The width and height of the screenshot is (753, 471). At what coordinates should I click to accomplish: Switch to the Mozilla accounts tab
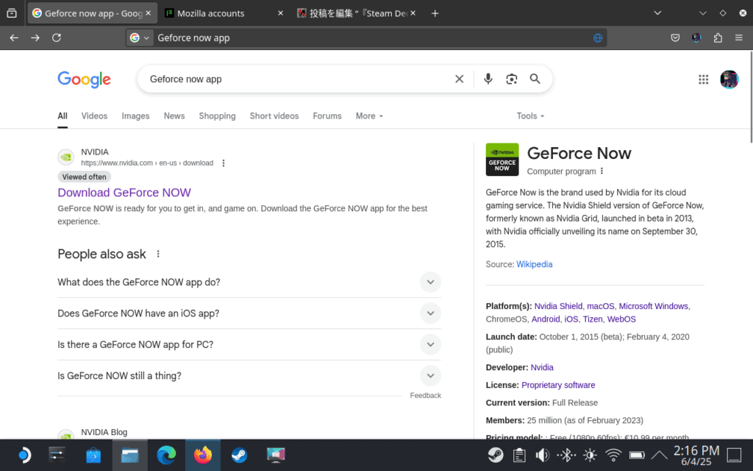coord(210,13)
